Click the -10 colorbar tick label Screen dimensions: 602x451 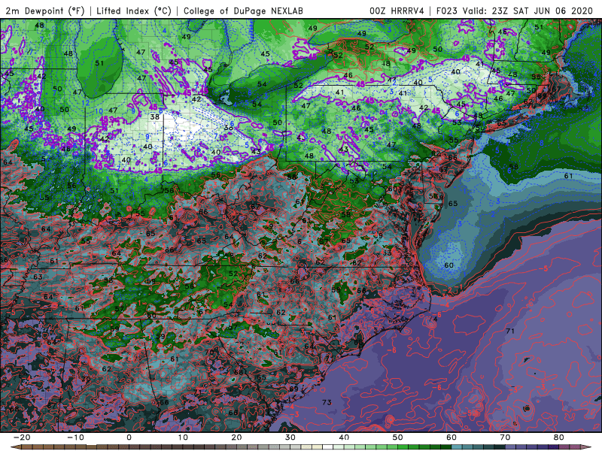point(75,437)
